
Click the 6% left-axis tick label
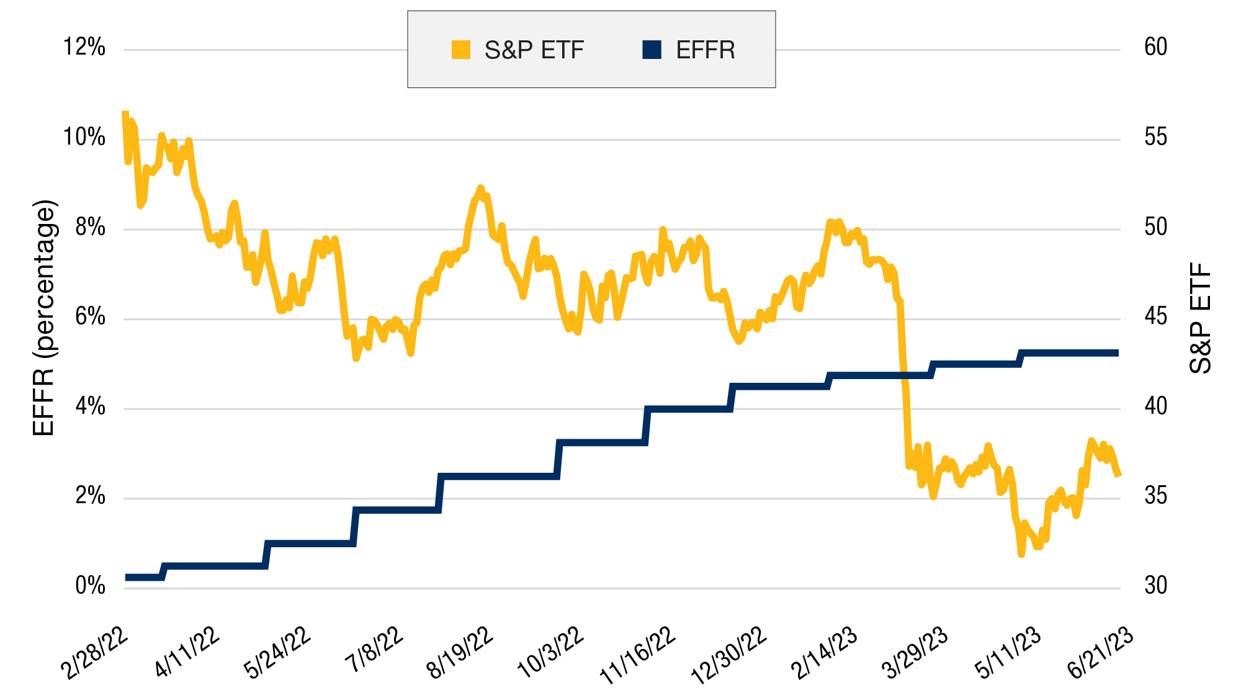[90, 316]
